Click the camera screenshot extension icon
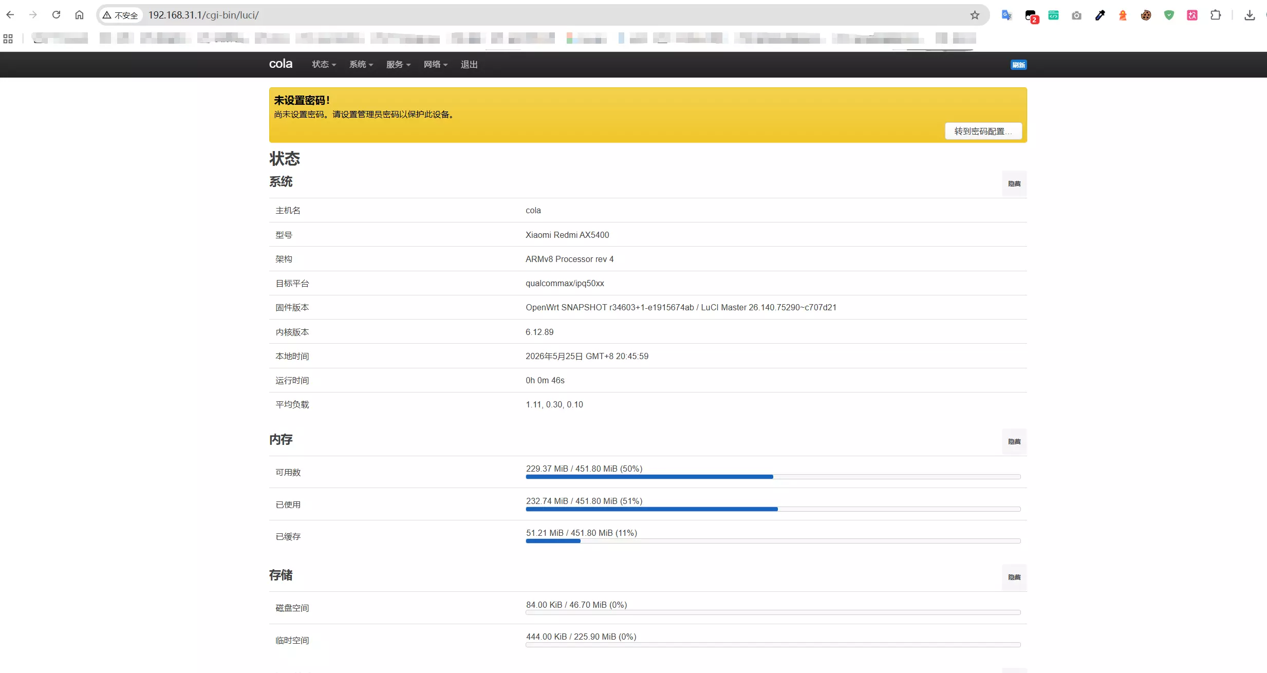 point(1077,15)
